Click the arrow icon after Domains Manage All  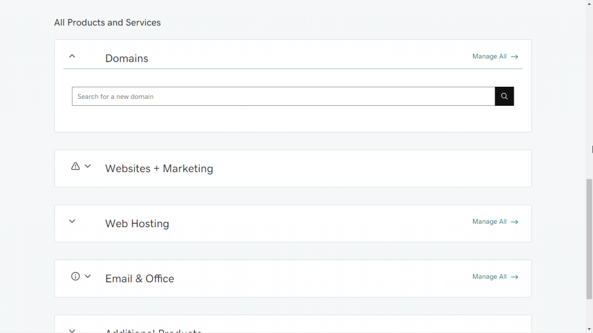pyautogui.click(x=515, y=56)
